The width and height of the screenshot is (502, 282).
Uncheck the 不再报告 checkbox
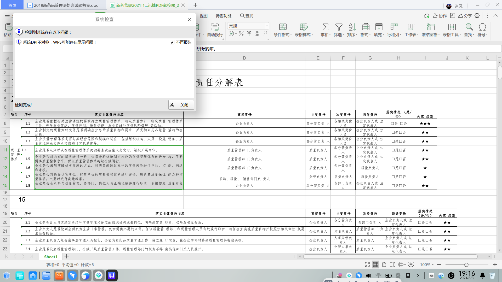point(172,42)
